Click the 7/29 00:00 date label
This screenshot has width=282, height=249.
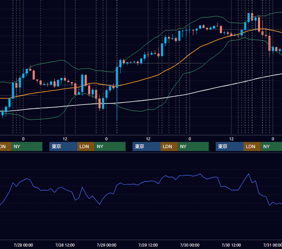point(107,245)
